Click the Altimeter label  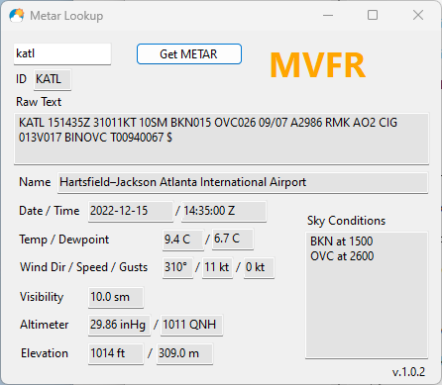click(45, 325)
